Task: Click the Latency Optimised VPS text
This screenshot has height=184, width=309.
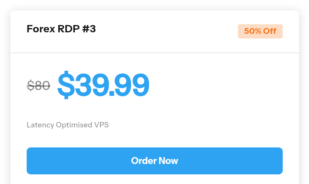Action: 68,125
